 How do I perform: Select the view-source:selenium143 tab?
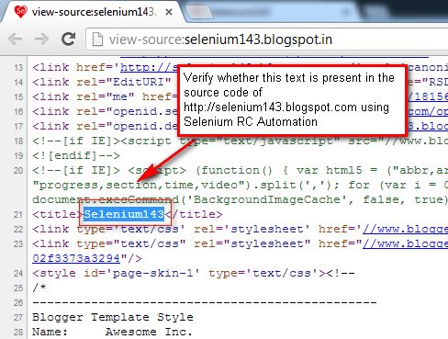(92, 12)
